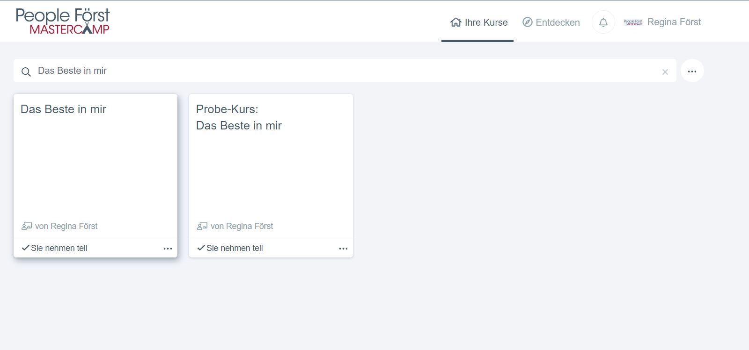Click the magnifier search icon
This screenshot has height=350, width=749.
pos(26,71)
